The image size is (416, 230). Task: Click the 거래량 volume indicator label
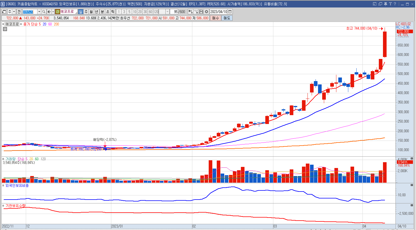pos(11,159)
